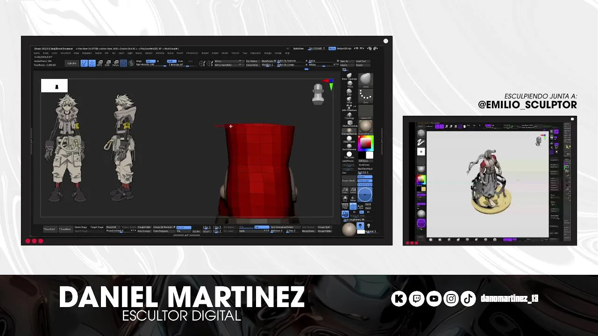
Task: Activate the Scale transform icon
Action: 107,63
